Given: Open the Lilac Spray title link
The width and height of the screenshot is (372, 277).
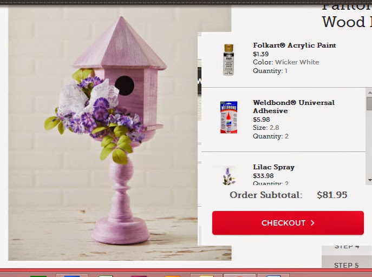Looking at the screenshot, I should tap(273, 167).
